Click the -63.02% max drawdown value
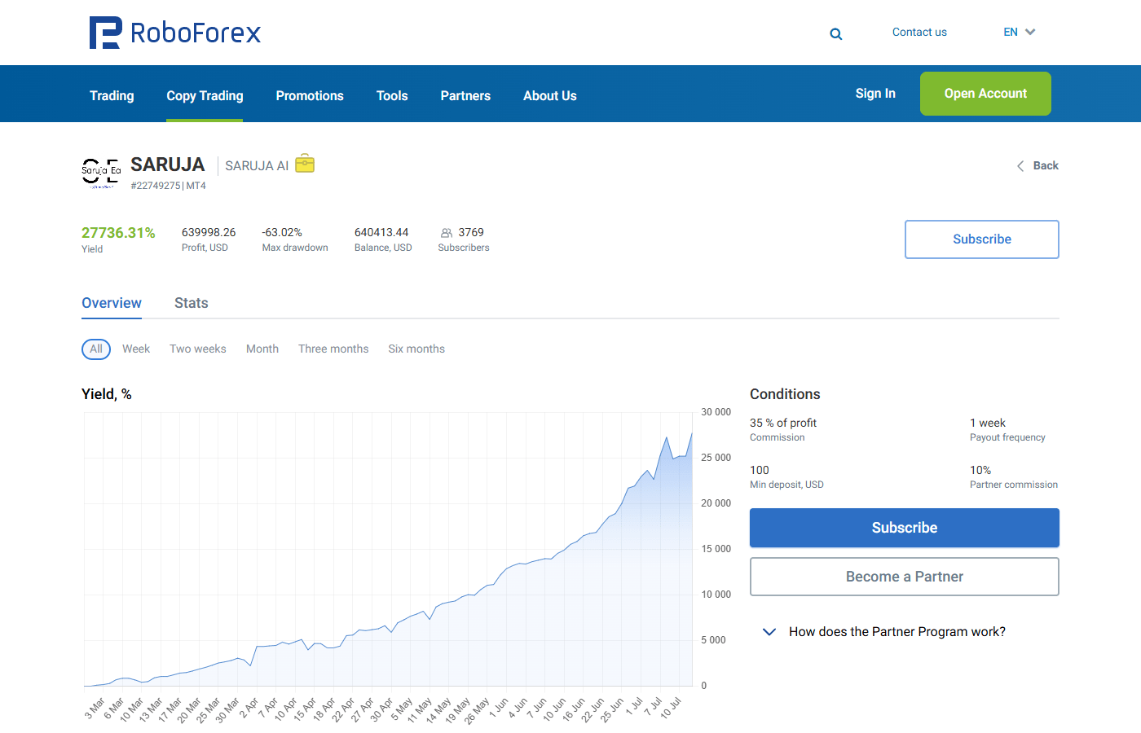 282,232
